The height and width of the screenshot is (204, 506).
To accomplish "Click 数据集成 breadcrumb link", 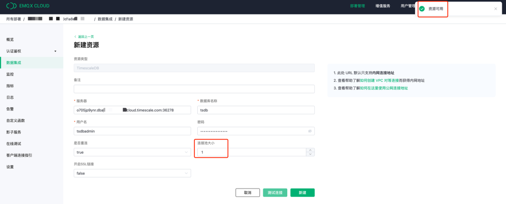I will (105, 19).
